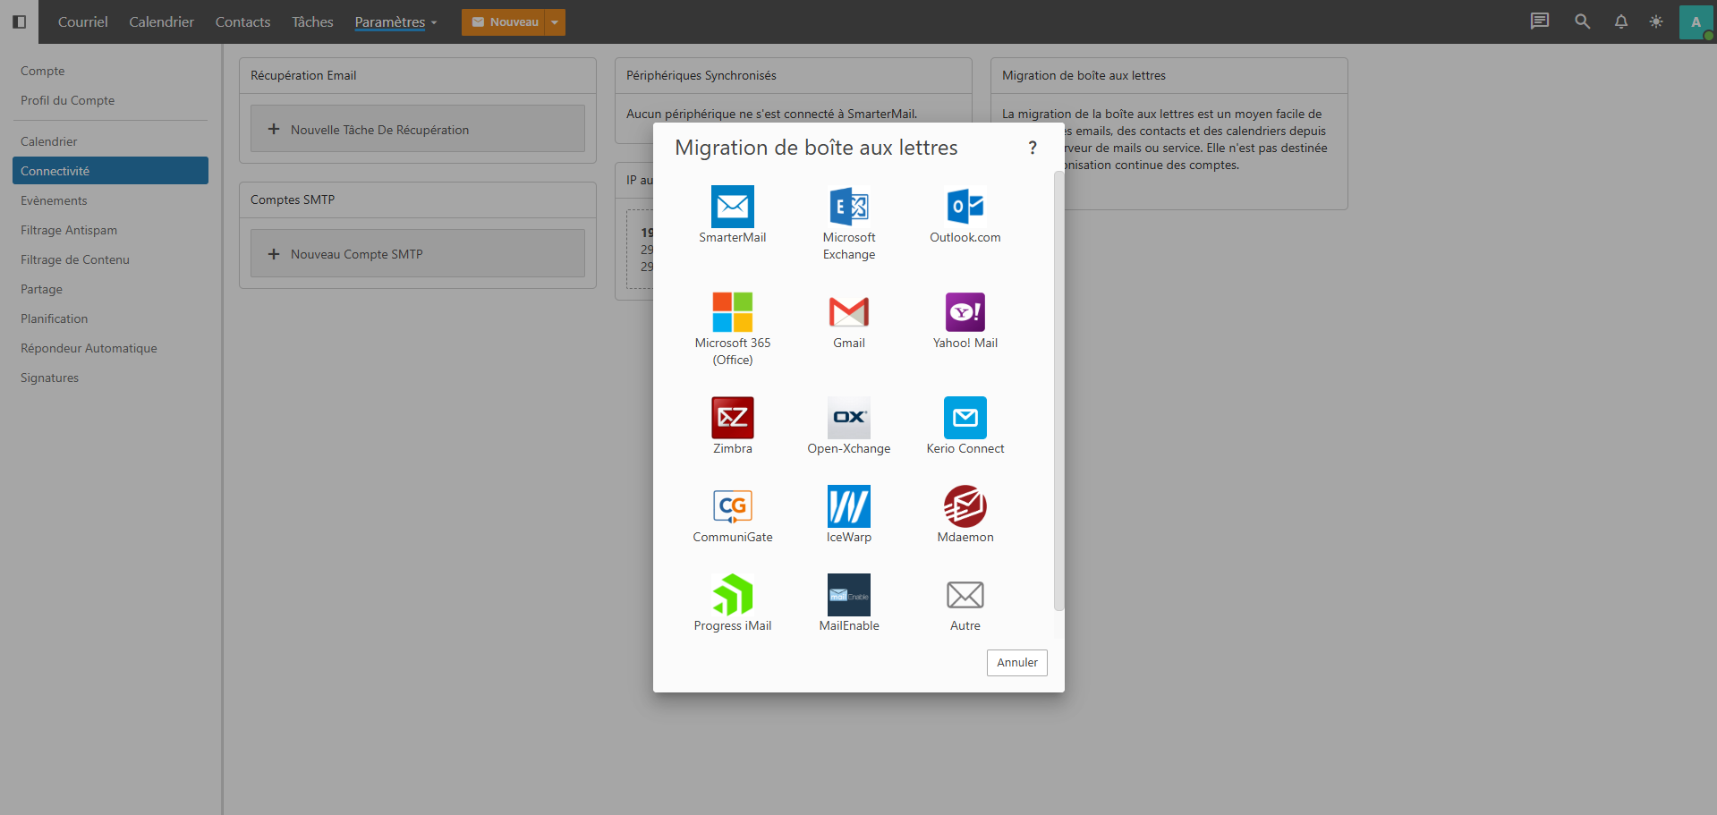Image resolution: width=1717 pixels, height=815 pixels.
Task: Pick Outlook.com in migration dialog
Action: 965,215
